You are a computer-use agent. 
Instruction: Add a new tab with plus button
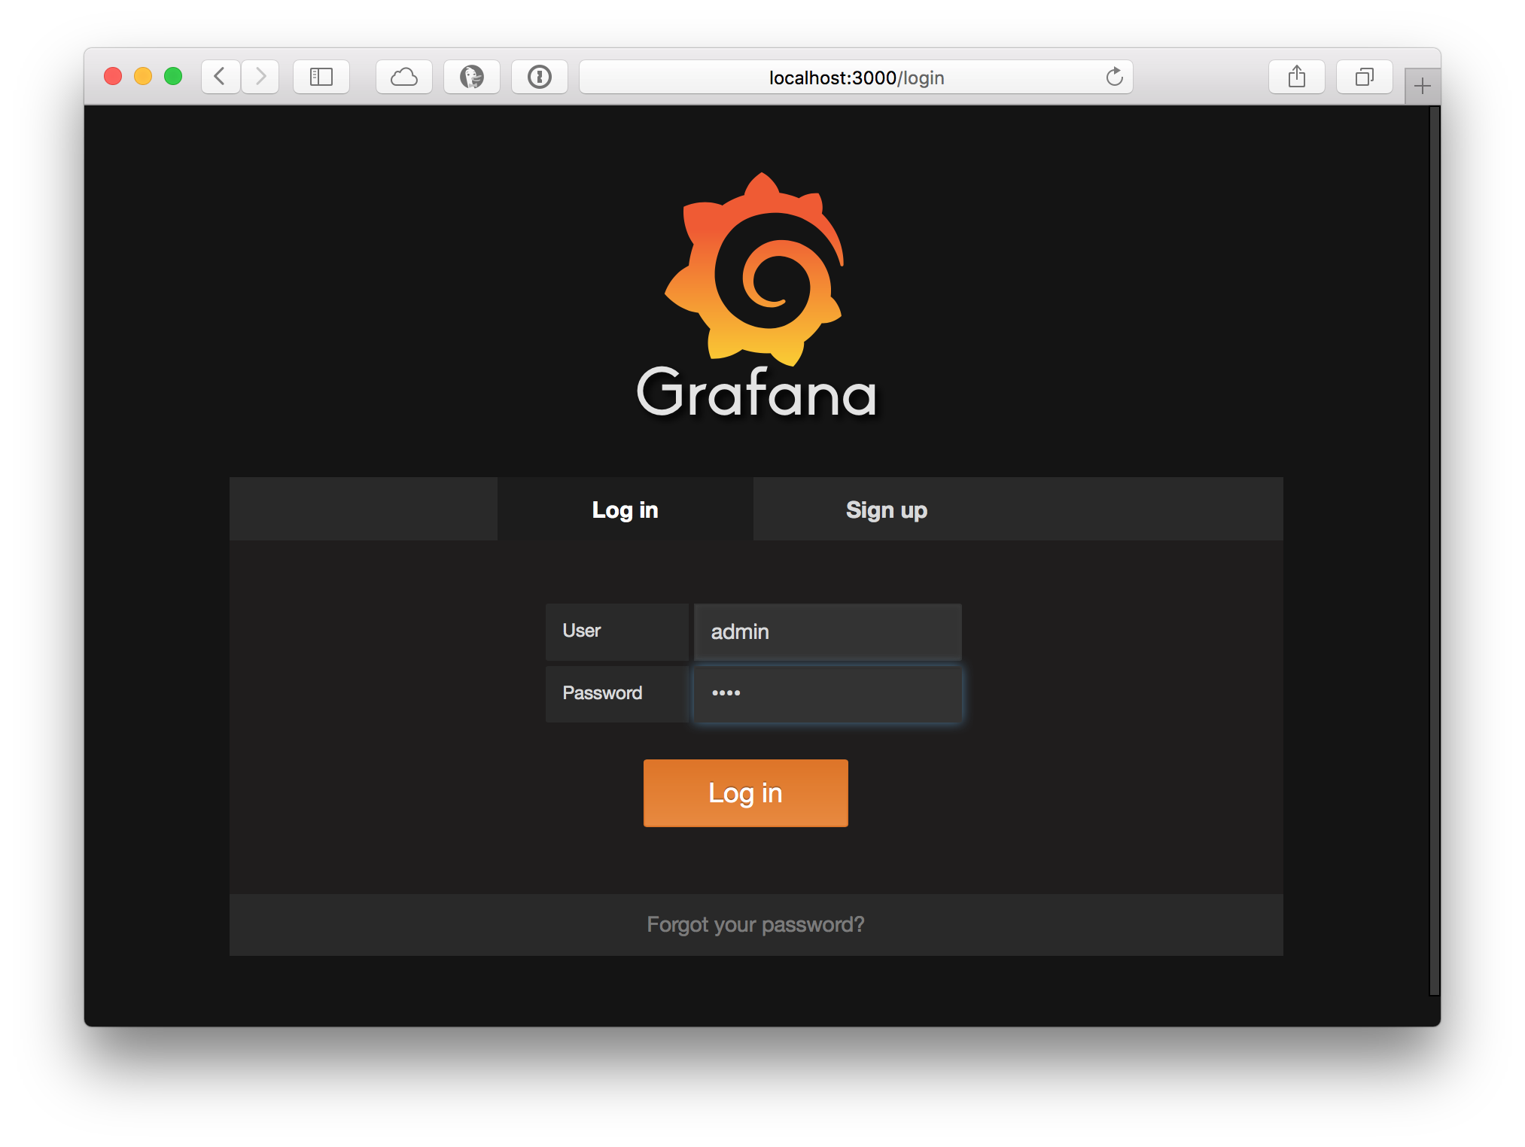click(x=1422, y=87)
